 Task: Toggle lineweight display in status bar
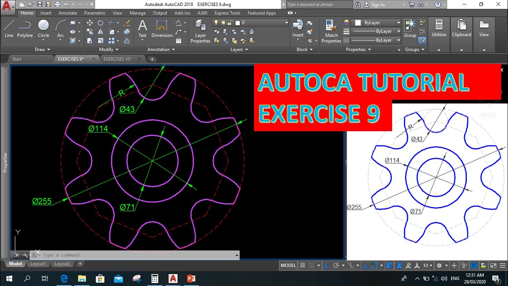389,265
